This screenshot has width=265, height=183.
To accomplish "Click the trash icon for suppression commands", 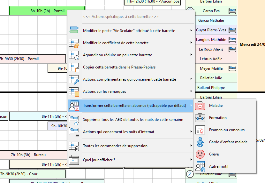I will coord(74,146).
